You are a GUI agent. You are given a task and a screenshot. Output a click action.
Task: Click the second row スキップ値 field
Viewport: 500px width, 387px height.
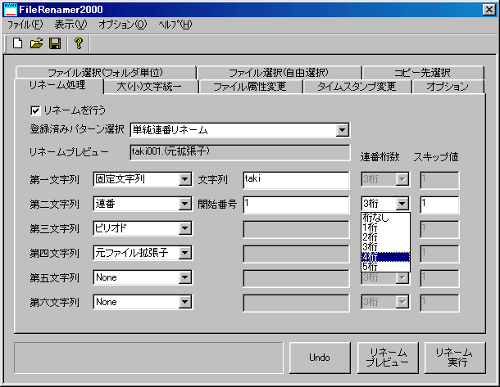point(439,205)
